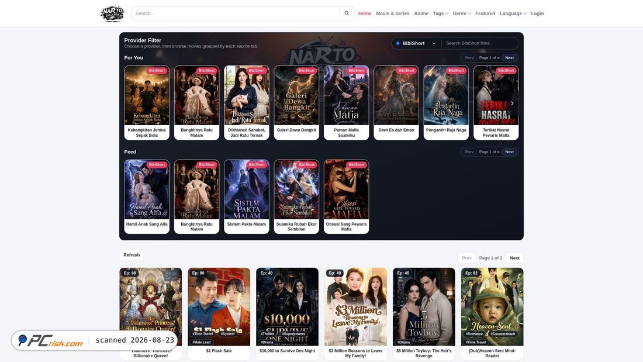Click the $1 Flash Sale title text

(219, 351)
